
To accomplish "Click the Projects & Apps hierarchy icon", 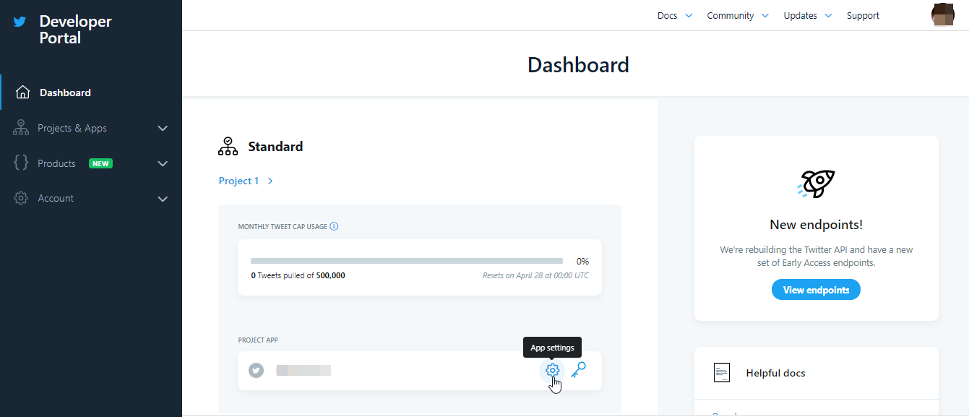I will 21,128.
